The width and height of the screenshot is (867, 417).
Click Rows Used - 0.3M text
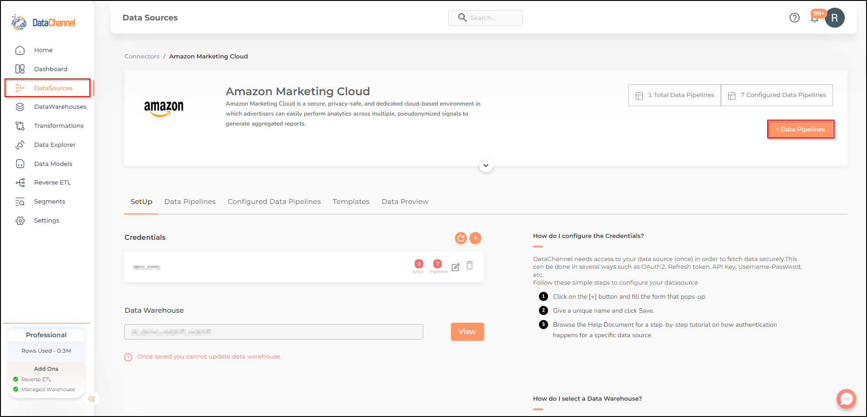(46, 351)
